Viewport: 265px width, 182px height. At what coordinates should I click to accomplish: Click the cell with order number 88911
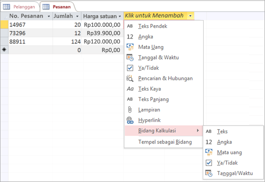click(31, 42)
